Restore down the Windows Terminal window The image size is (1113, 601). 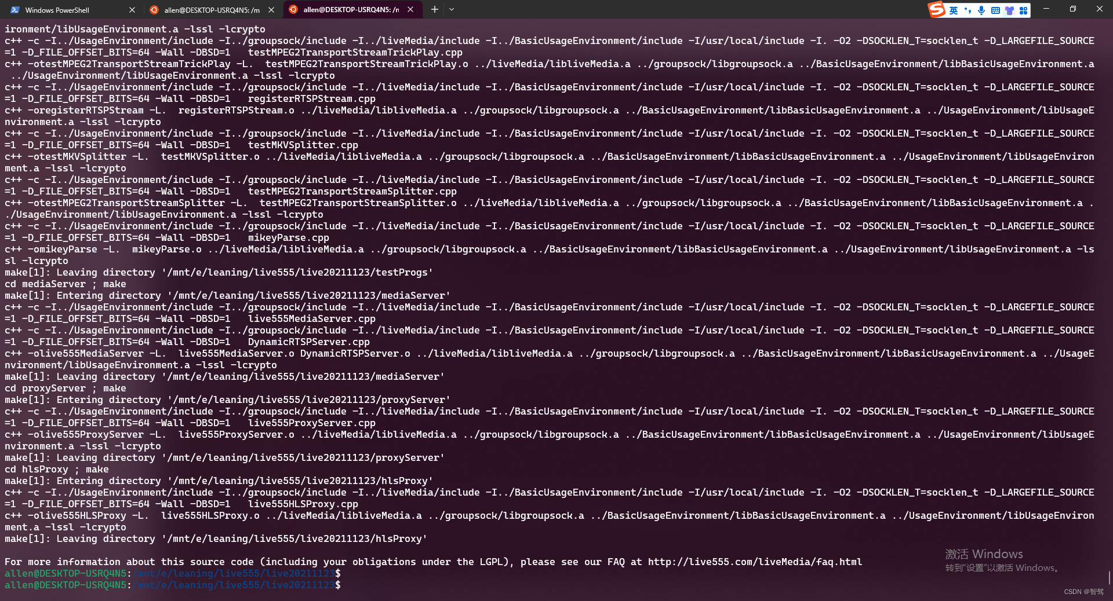pyautogui.click(x=1073, y=9)
